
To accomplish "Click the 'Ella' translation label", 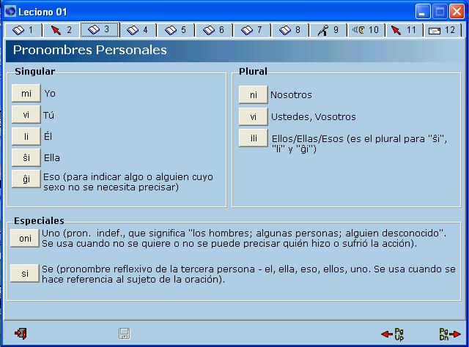I will pos(52,158).
